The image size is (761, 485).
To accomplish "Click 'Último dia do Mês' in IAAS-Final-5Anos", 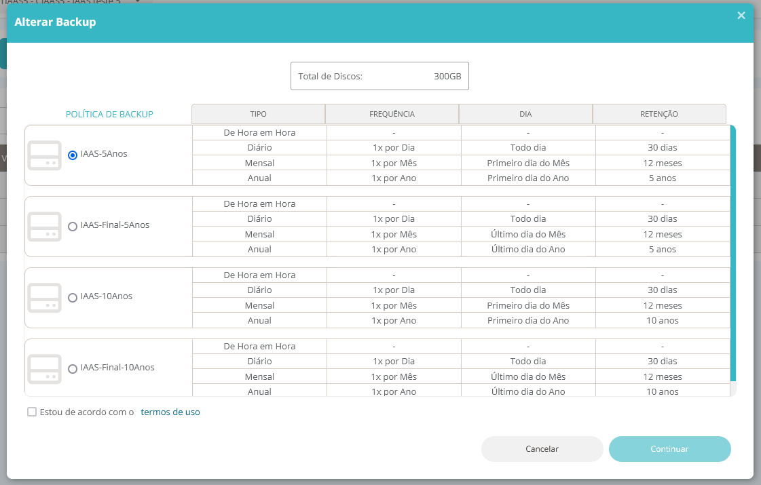I will (x=528, y=234).
